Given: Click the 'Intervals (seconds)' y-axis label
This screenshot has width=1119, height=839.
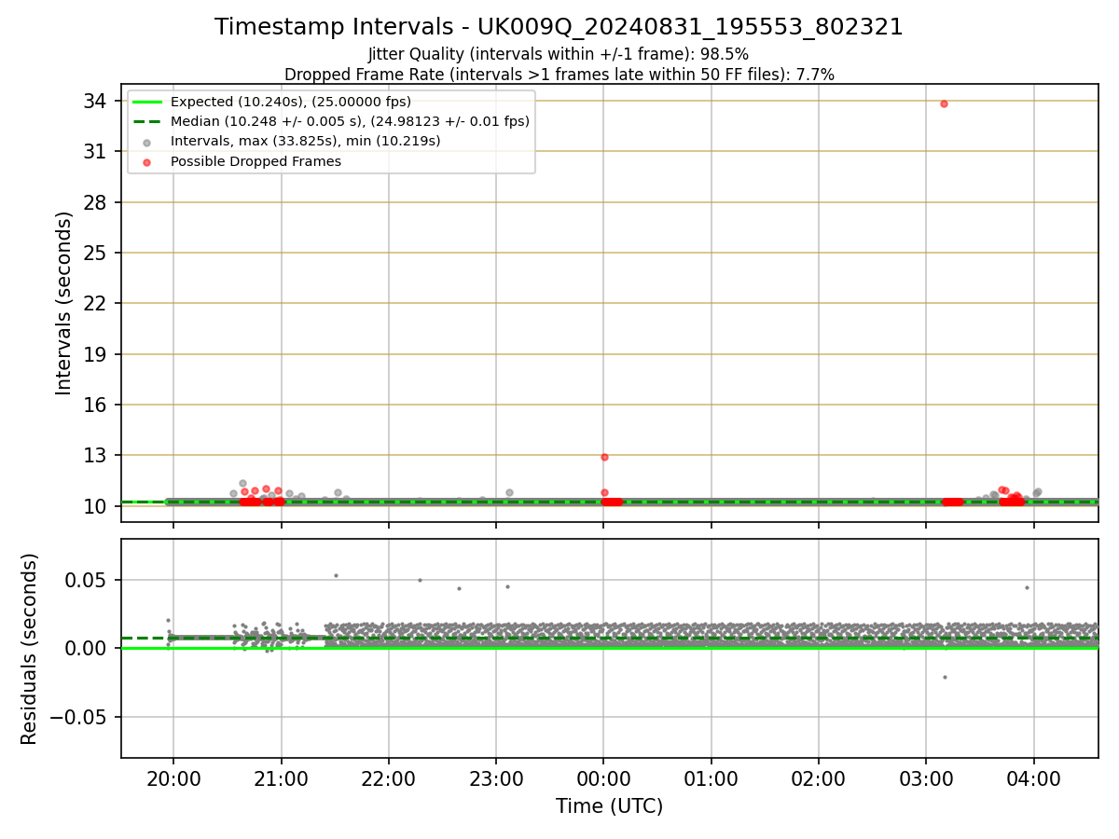Looking at the screenshot, I should click(x=63, y=303).
